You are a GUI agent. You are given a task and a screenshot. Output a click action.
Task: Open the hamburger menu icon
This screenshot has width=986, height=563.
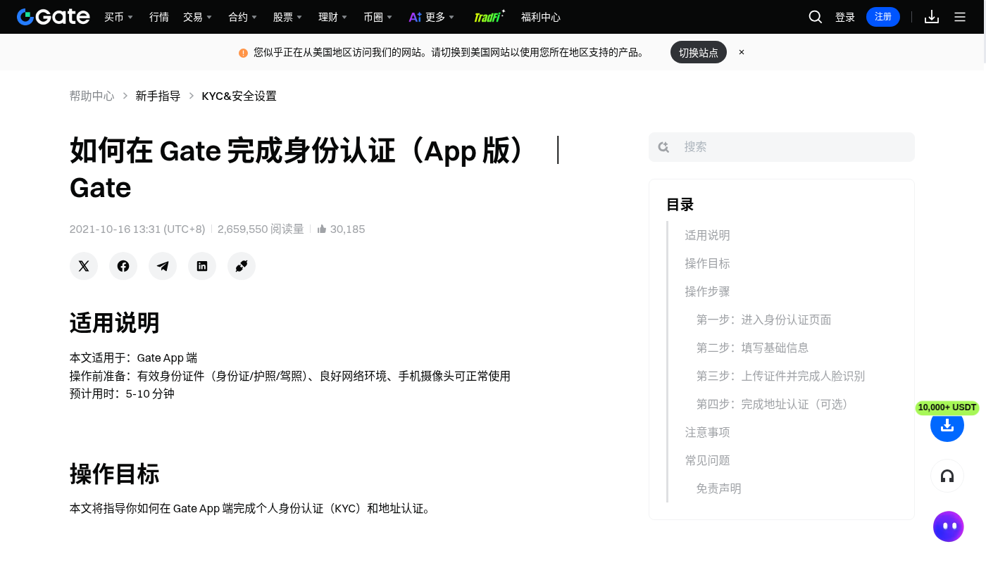click(x=960, y=17)
